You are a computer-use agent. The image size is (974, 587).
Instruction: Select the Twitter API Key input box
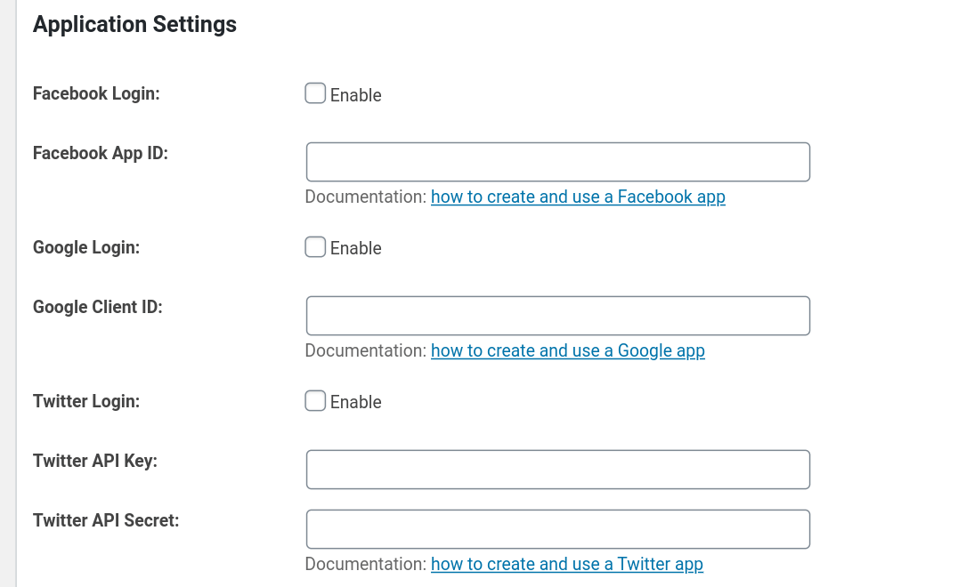pyautogui.click(x=557, y=470)
